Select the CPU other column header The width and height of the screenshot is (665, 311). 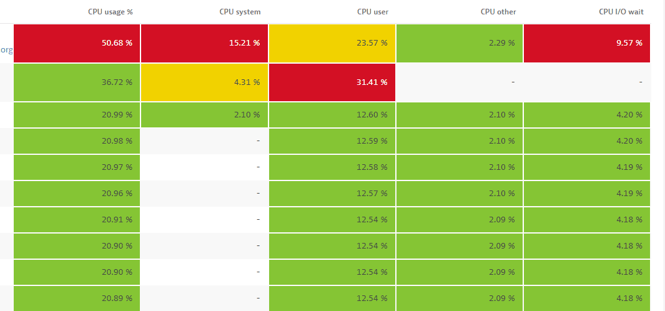498,12
